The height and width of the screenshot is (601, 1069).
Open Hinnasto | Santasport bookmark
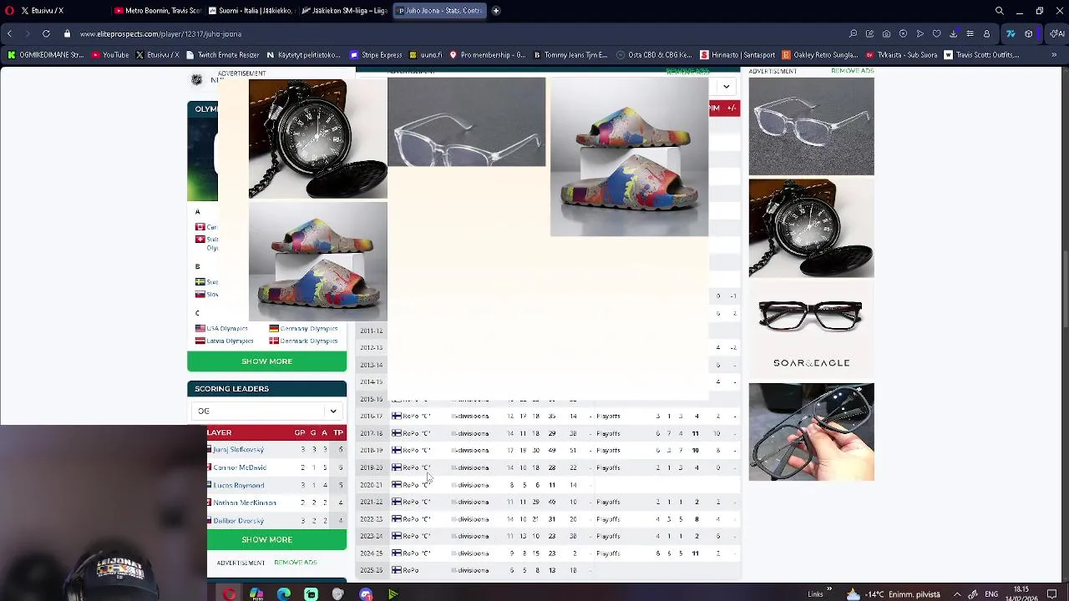point(737,55)
